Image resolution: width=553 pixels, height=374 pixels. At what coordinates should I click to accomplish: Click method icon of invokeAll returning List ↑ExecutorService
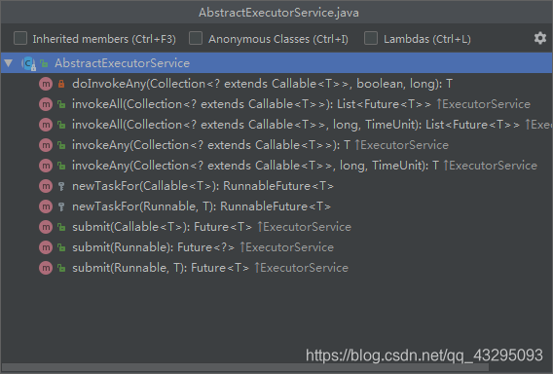(x=46, y=104)
